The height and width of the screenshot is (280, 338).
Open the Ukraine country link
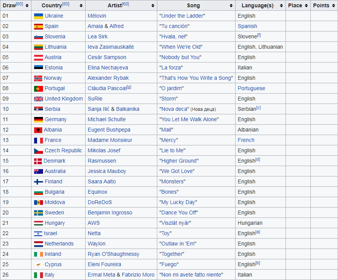point(54,16)
